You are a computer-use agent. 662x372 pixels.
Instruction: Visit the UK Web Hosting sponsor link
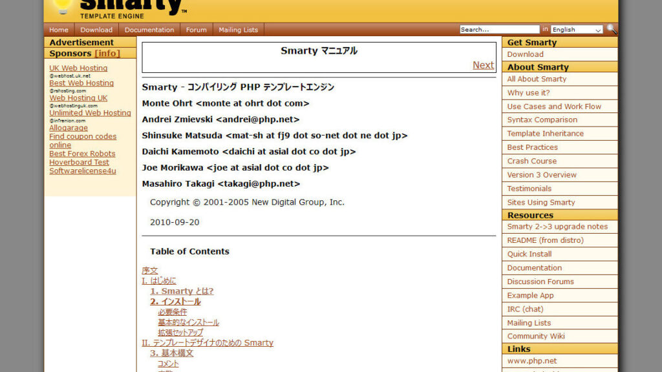pos(78,68)
